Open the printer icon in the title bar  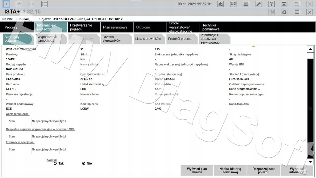(246, 4)
